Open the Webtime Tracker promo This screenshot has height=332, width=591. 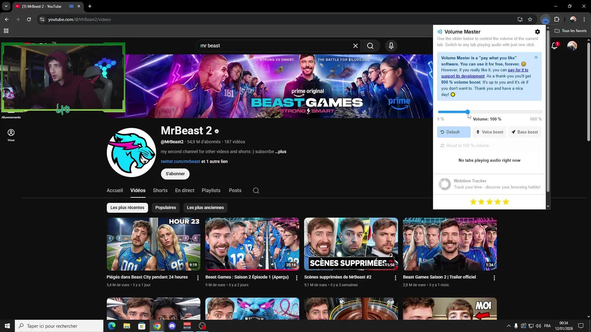tap(489, 184)
